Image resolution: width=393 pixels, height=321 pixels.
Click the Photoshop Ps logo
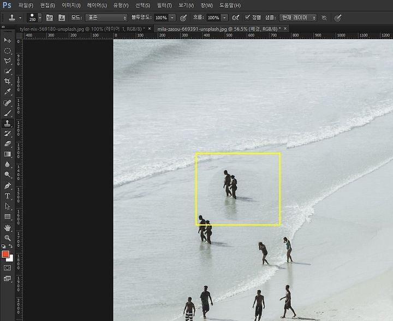pyautogui.click(x=7, y=5)
